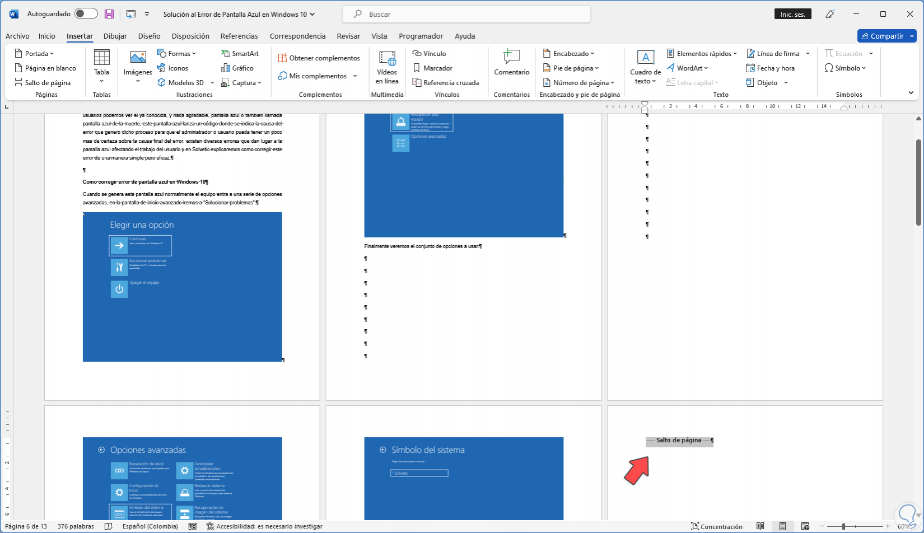Click the vertical scrollbar thumb
This screenshot has height=533, width=924.
tap(918, 183)
